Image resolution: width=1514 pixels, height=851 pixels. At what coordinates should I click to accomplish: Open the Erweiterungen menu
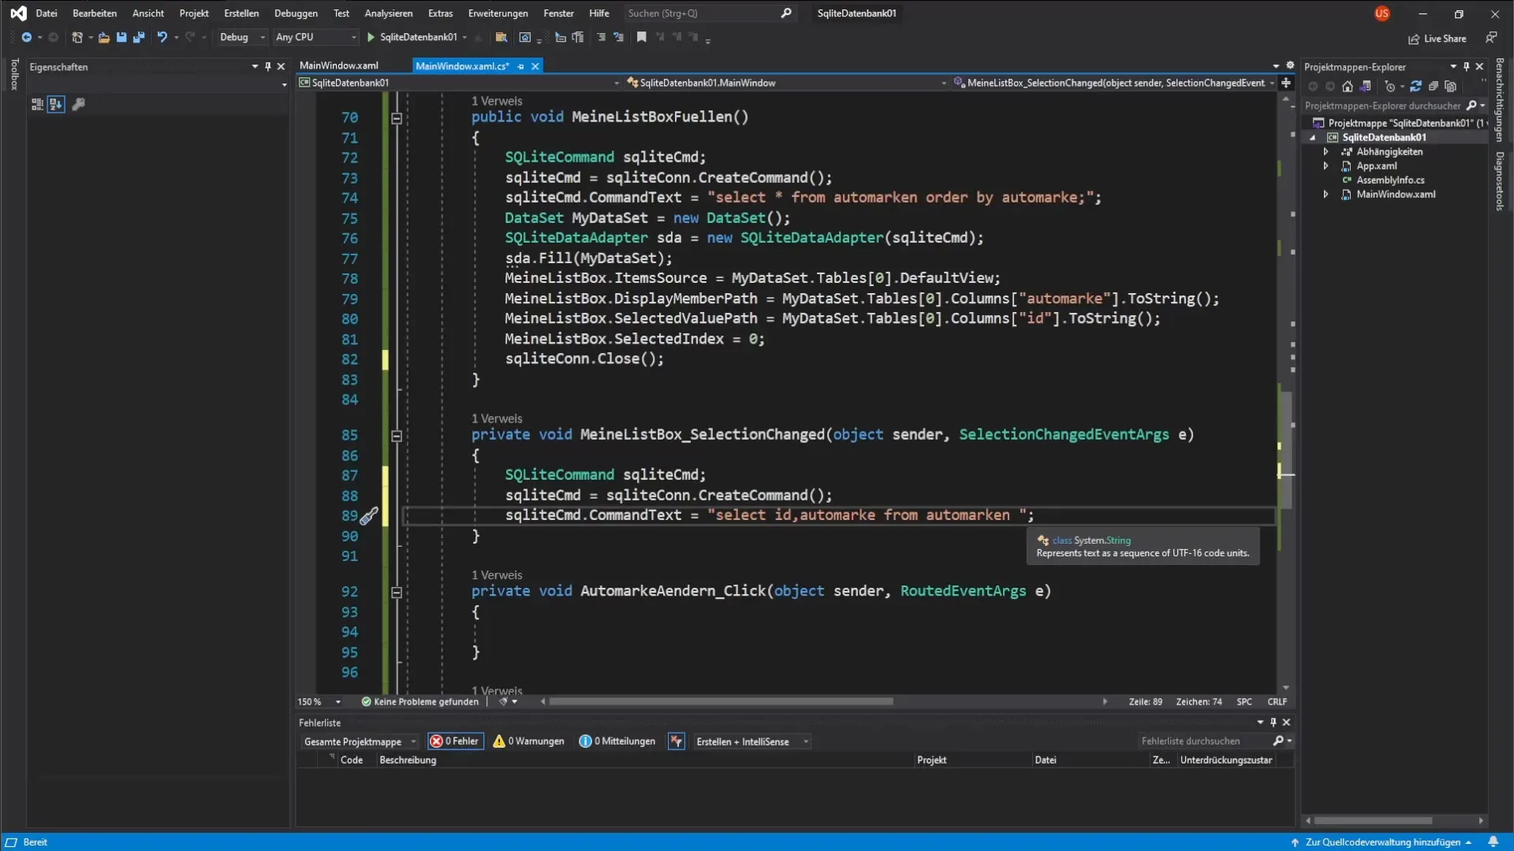498,13
